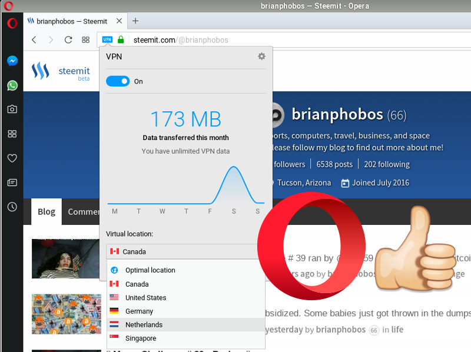Select Singapore as virtual location

coord(141,338)
